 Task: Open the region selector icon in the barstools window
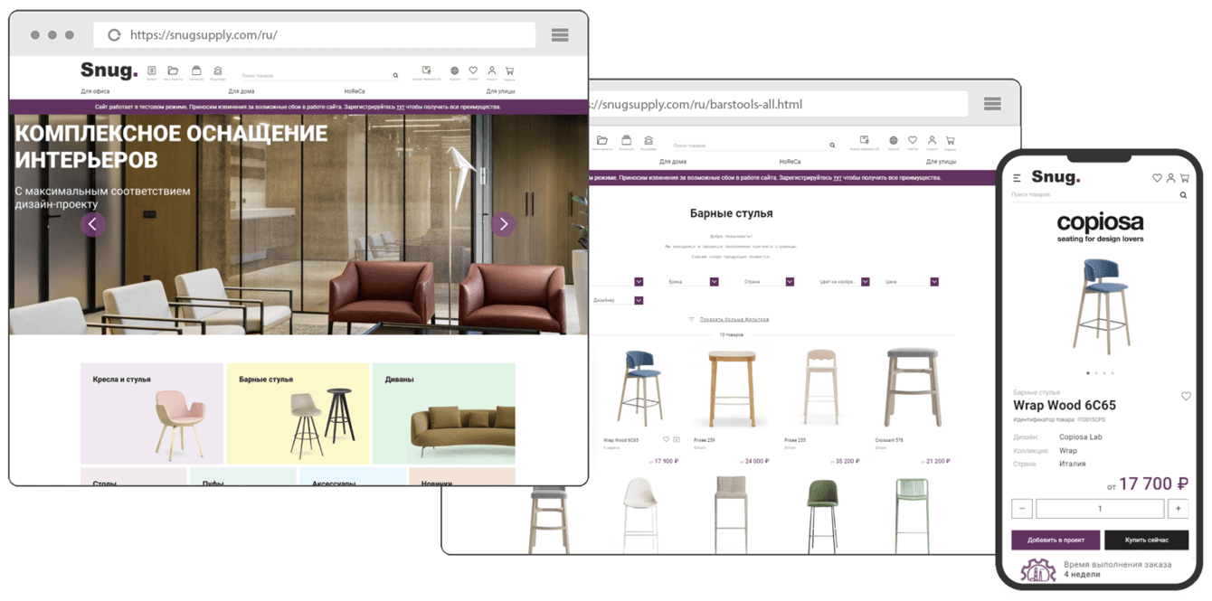tap(865, 140)
